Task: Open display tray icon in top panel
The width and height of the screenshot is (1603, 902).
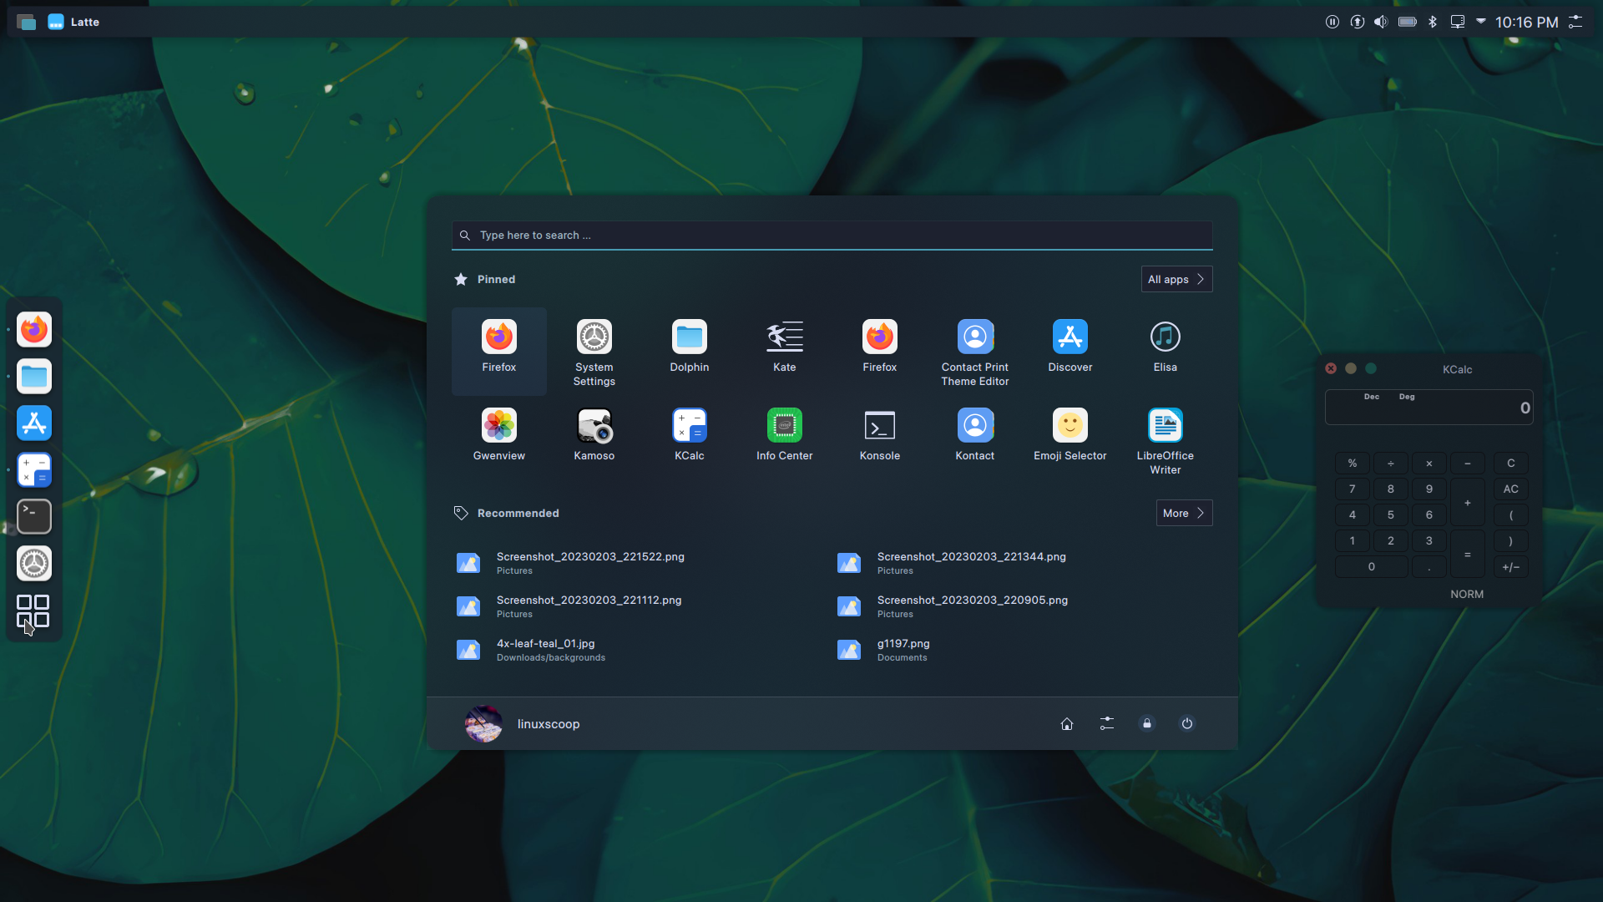Action: (1458, 22)
